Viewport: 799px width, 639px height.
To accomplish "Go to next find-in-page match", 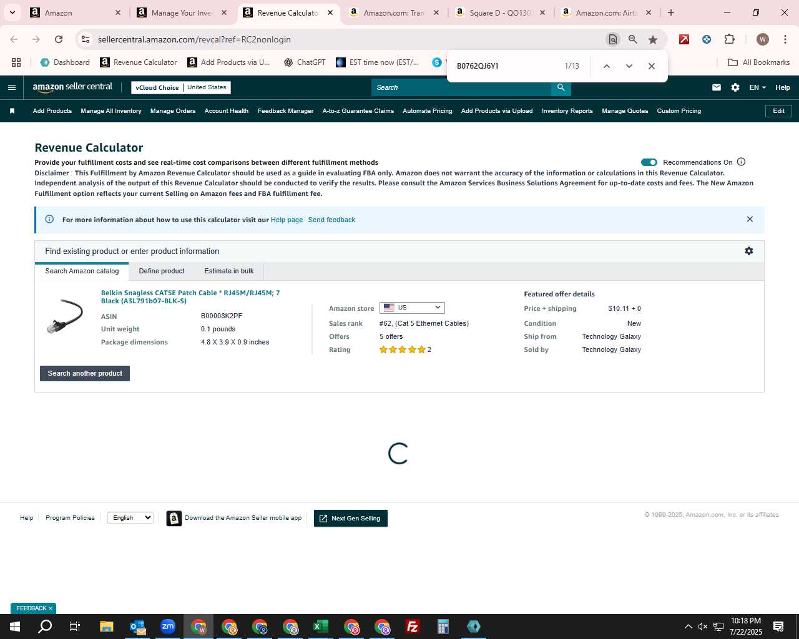I will tap(629, 66).
